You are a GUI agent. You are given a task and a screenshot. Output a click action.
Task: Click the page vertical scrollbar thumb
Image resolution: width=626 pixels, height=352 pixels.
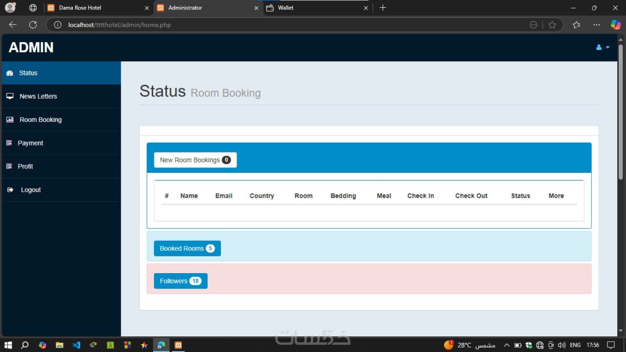coord(621,112)
